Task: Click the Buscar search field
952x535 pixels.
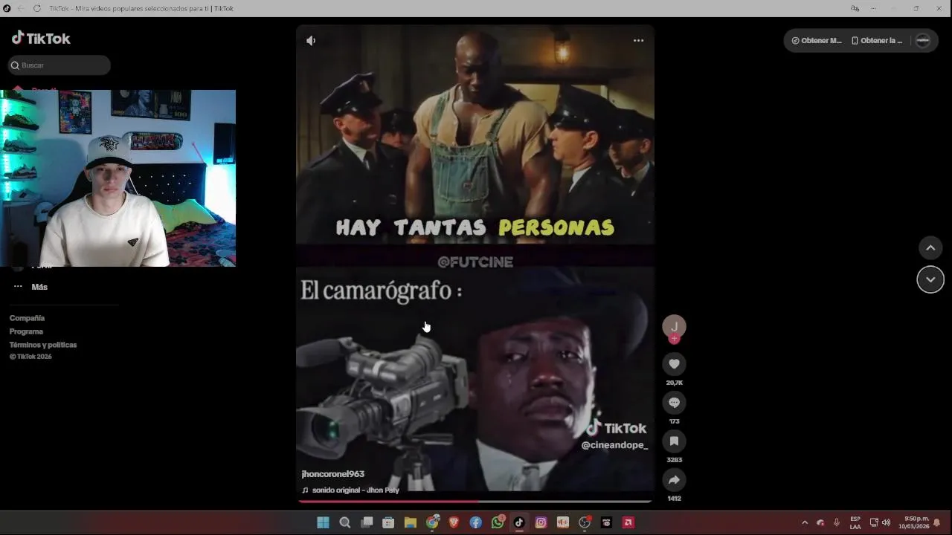Action: 59,65
